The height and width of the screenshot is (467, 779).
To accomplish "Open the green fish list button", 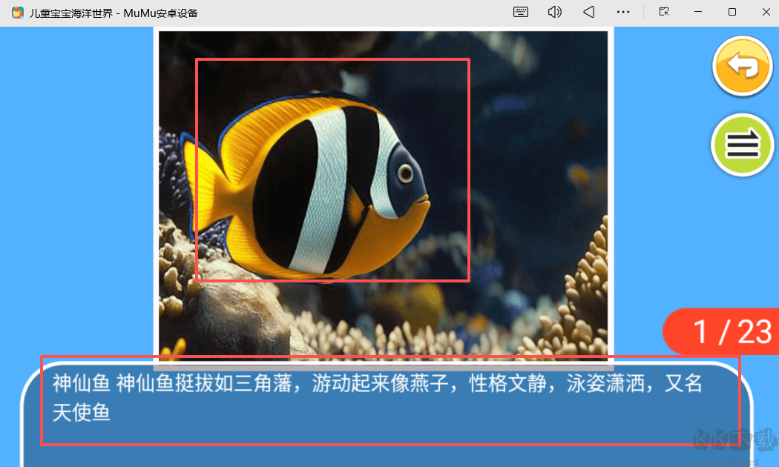I will [x=742, y=144].
